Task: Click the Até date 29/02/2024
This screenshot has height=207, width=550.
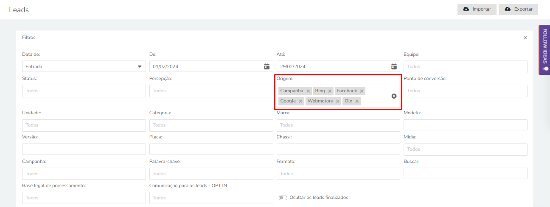Action: coord(293,66)
